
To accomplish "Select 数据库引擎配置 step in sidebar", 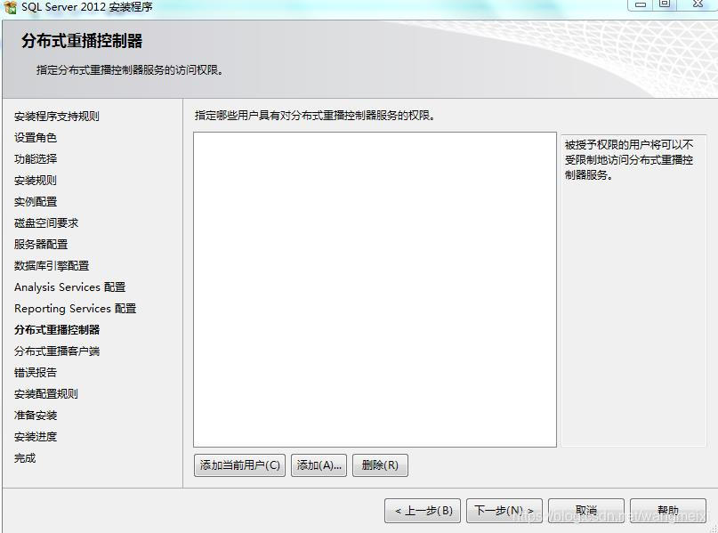I will click(52, 265).
